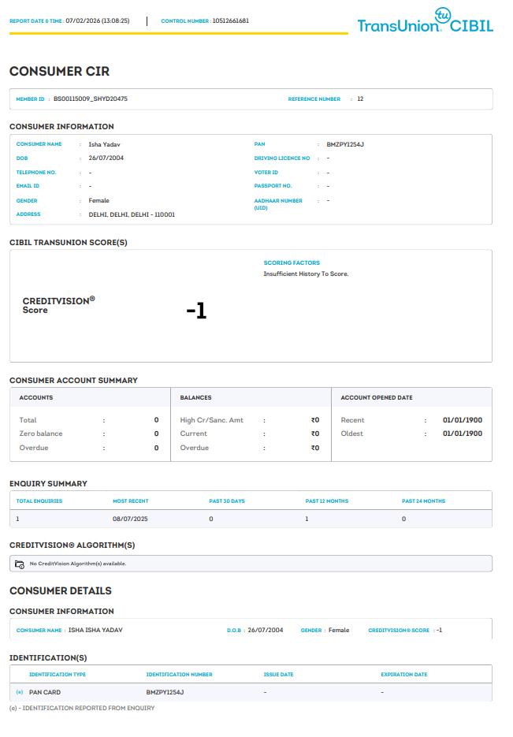513x737 pixels.
Task: Click the PAST 12 MONTHS column header
Action: point(327,501)
